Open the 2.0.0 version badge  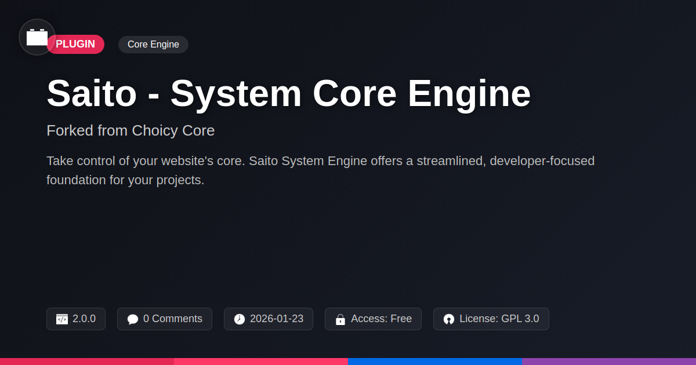76,319
